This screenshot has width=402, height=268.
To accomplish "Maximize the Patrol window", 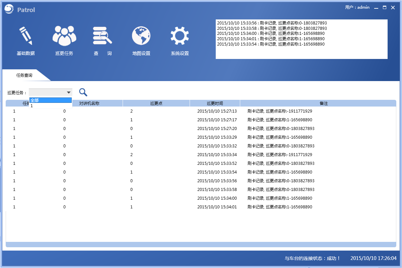I will tap(385, 7).
